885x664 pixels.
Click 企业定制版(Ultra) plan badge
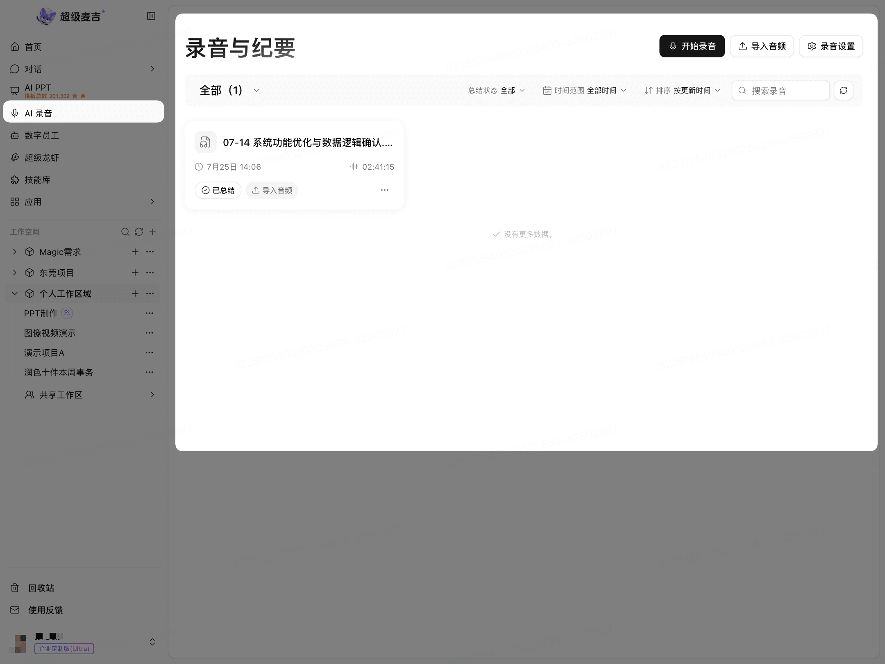[64, 649]
